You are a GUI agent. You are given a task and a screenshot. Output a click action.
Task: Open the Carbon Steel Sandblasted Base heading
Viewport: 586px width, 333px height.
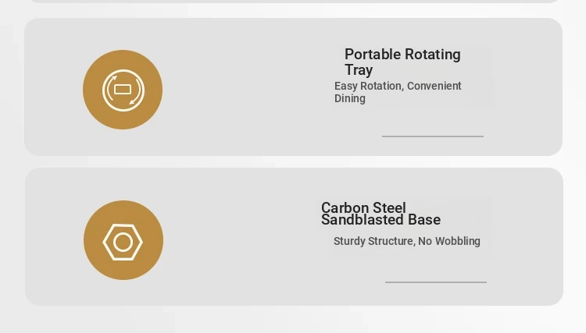pos(381,214)
